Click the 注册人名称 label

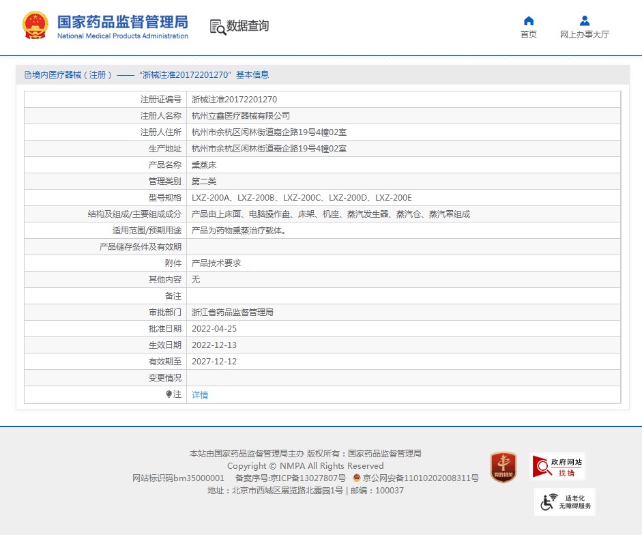point(161,116)
